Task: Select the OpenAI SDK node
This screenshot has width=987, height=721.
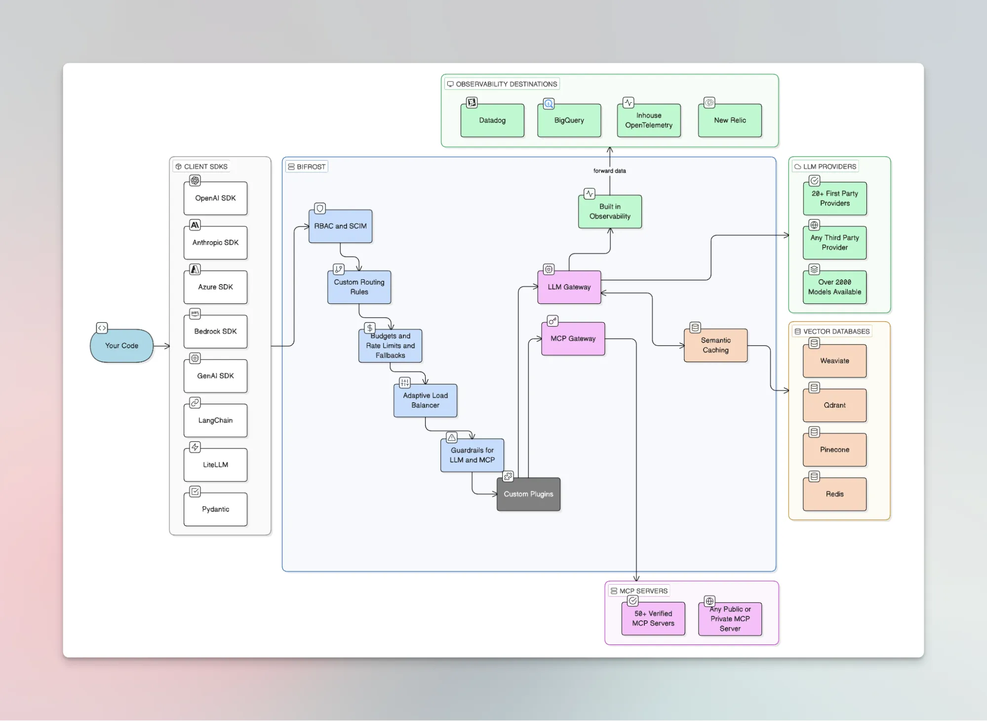Action: click(216, 198)
